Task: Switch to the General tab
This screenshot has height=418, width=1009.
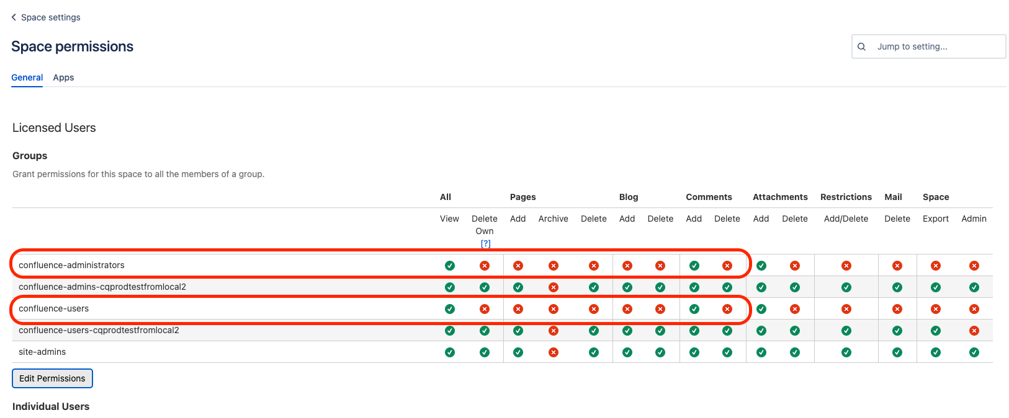Action: tap(27, 77)
